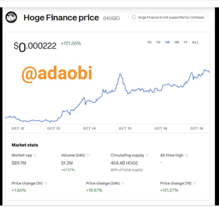
Task: Click Price change (24h) info icon
Action: pyautogui.click(x=123, y=183)
